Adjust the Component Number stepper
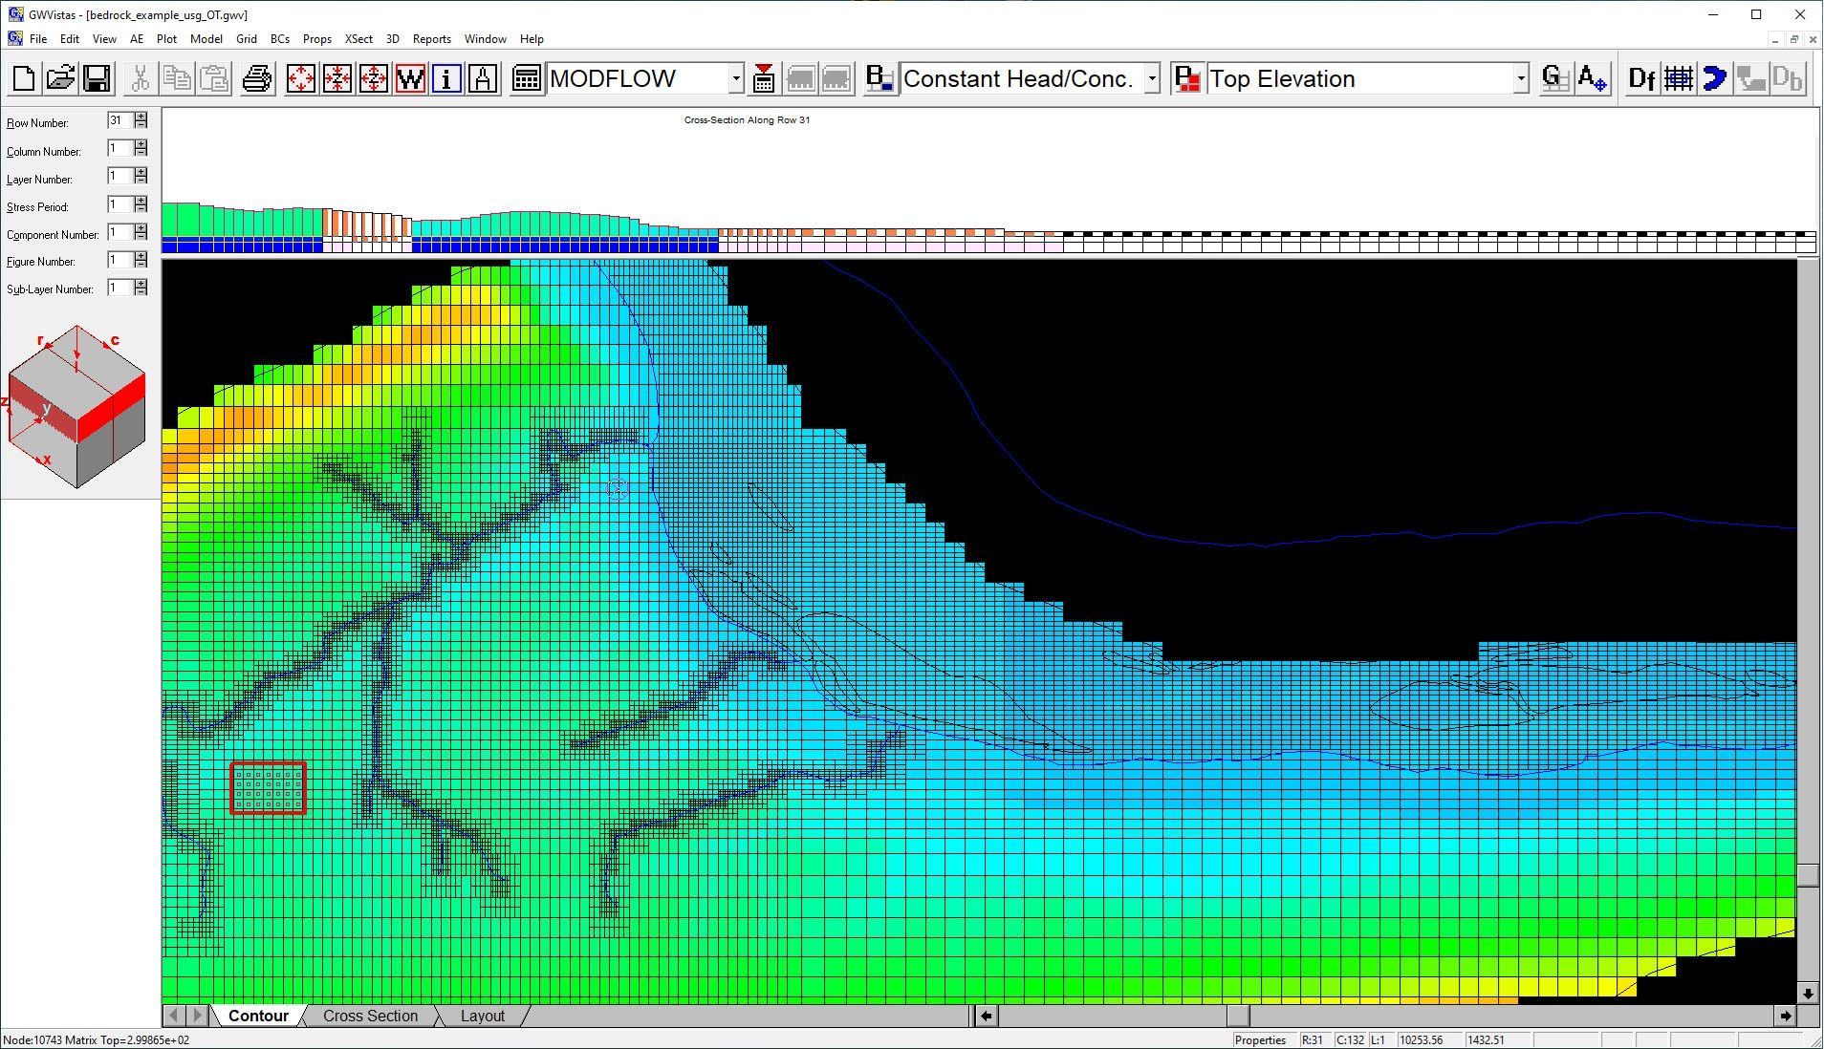This screenshot has height=1049, width=1824. coord(141,232)
